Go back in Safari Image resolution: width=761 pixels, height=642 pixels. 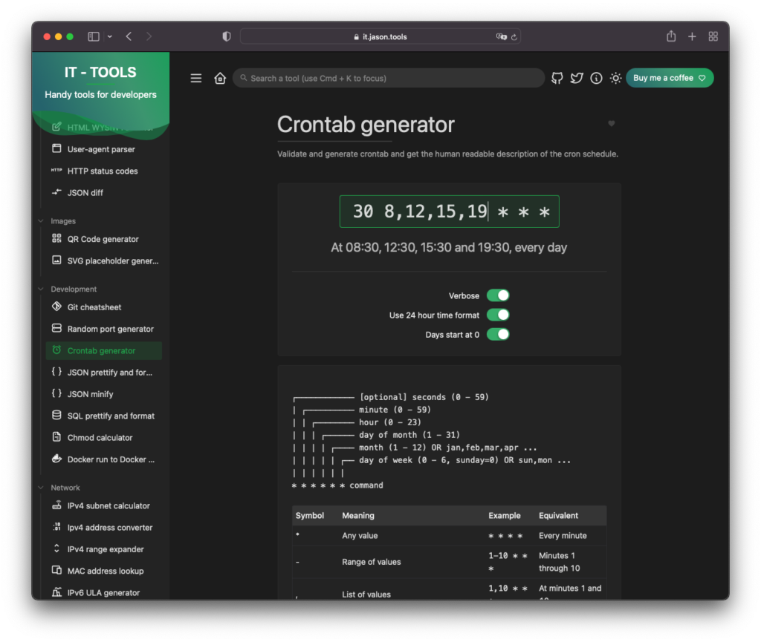click(129, 36)
